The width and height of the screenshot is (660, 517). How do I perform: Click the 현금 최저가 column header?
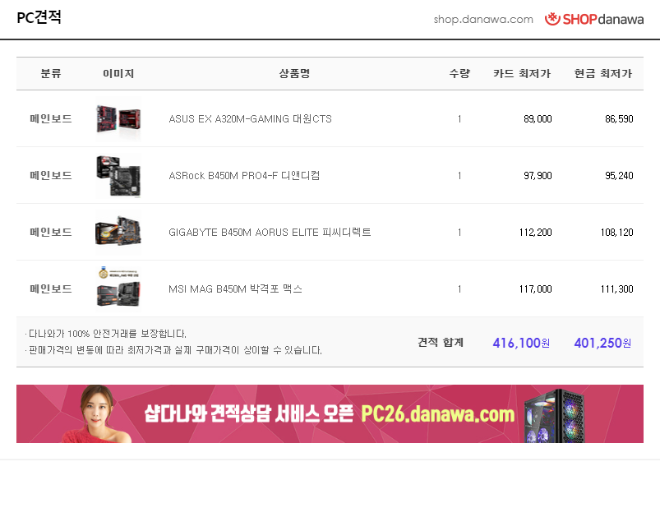(603, 74)
